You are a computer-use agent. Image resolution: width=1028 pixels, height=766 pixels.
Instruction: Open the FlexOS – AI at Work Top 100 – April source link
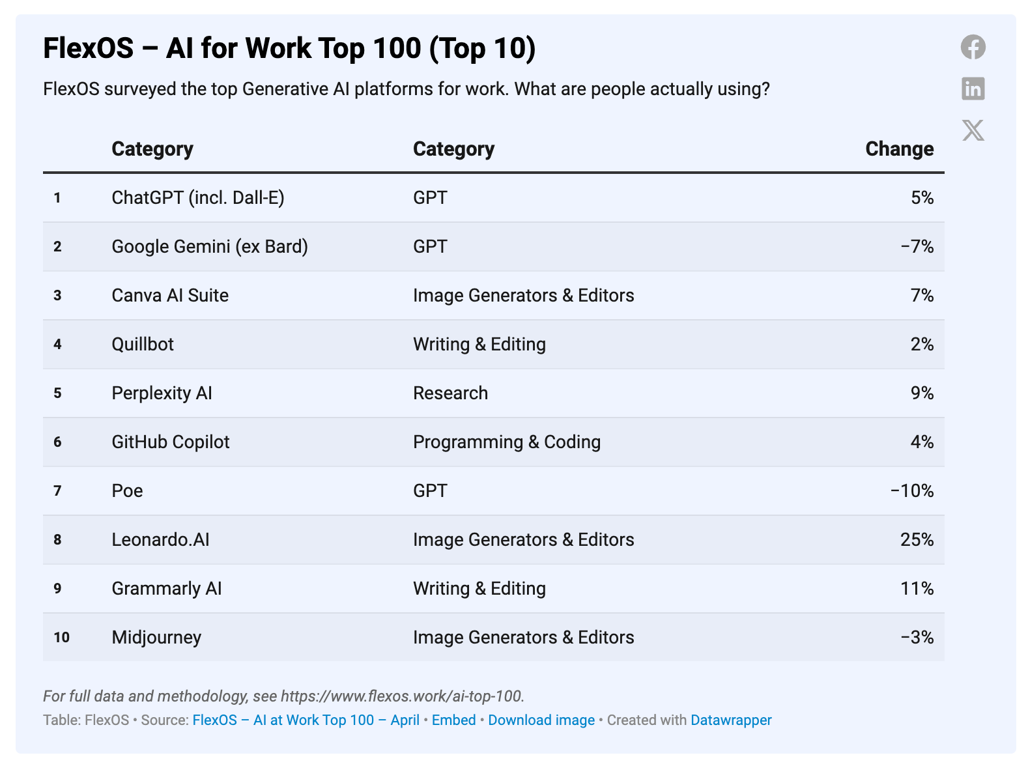(x=306, y=720)
